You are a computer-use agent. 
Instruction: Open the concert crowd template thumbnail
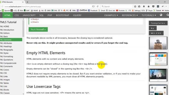(x=158, y=75)
